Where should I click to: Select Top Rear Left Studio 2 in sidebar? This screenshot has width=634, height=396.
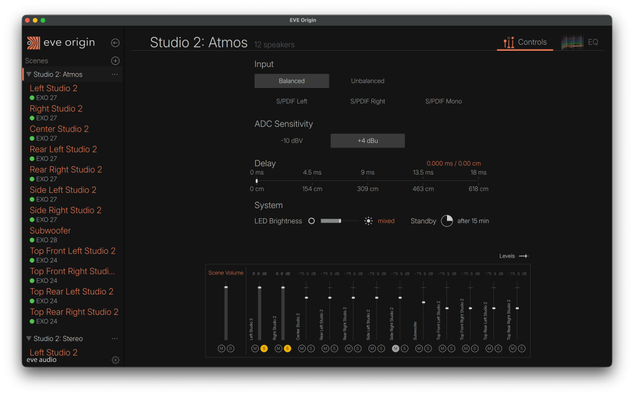[71, 291]
